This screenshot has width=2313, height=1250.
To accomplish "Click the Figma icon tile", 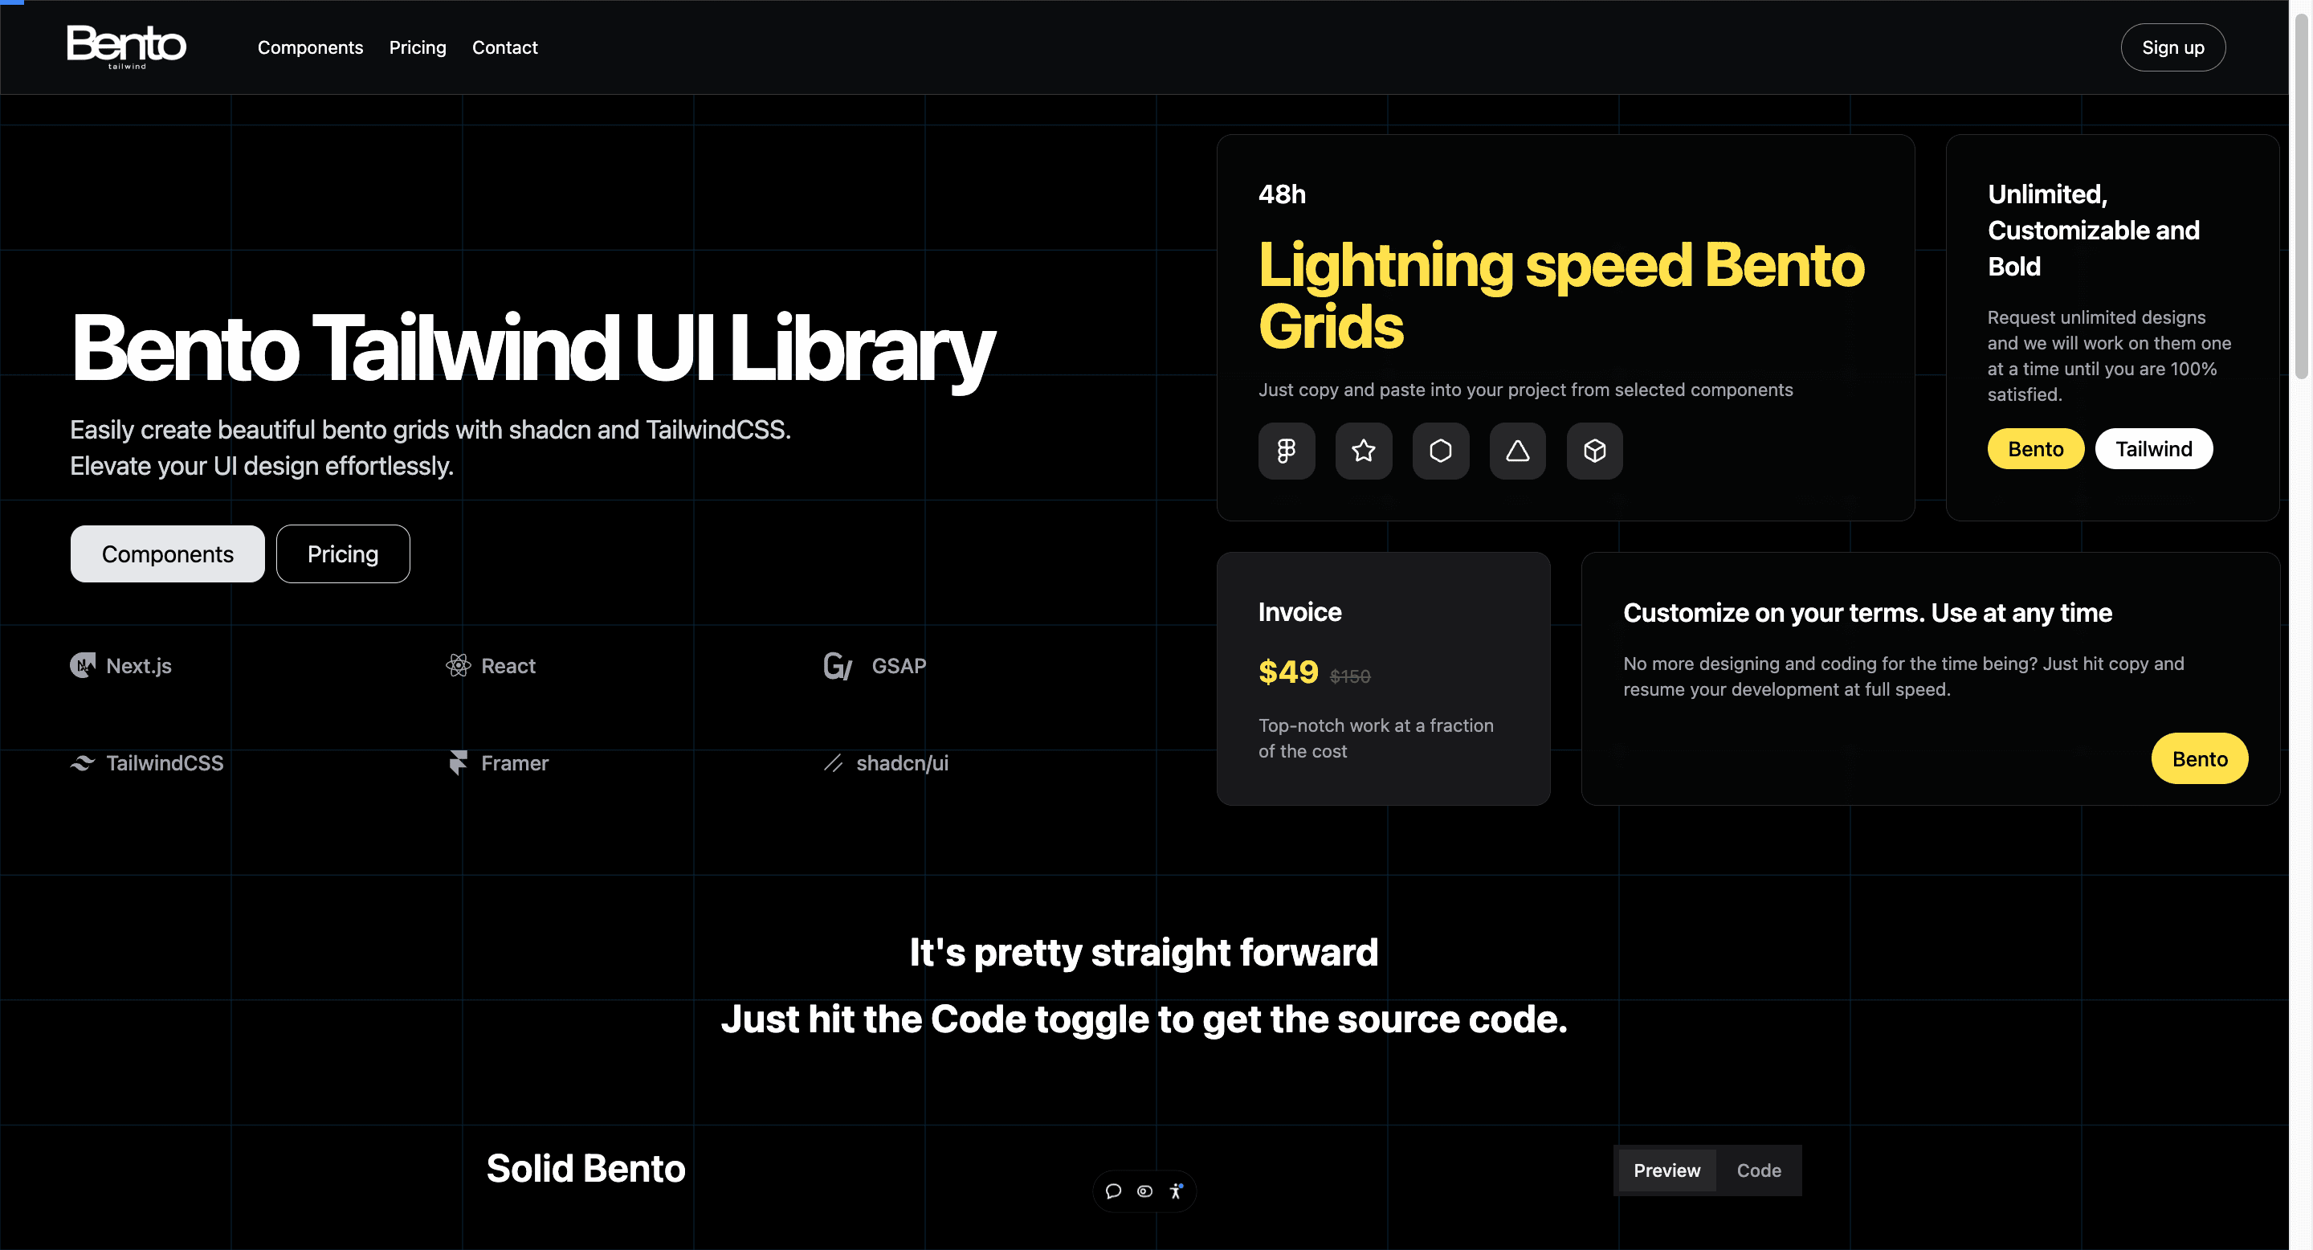I will click(1286, 451).
